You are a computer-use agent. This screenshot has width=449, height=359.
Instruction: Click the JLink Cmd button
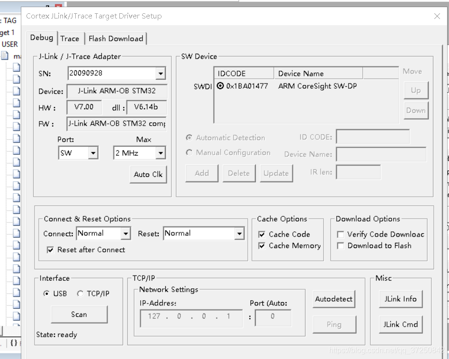tap(400, 324)
